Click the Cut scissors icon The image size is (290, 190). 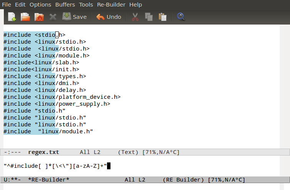(135, 17)
